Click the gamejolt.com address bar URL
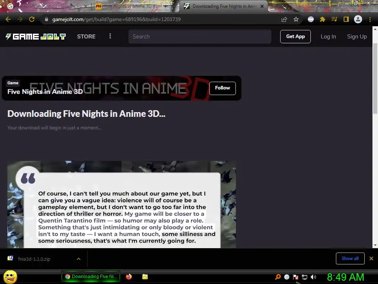The height and width of the screenshot is (284, 378). click(x=116, y=19)
